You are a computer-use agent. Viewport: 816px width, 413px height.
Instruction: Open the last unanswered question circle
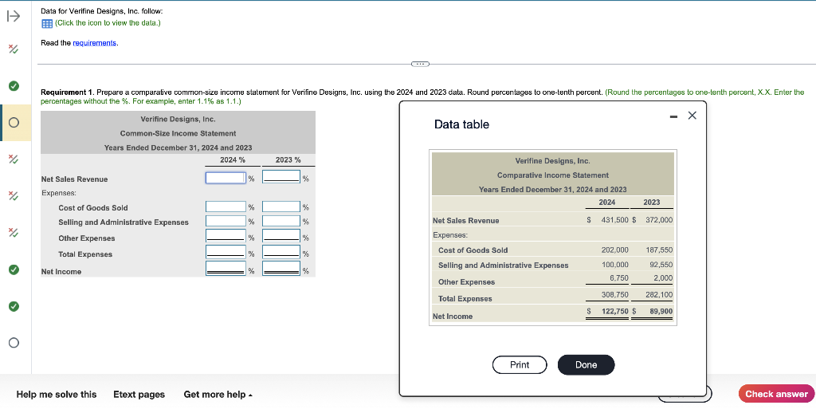14,342
